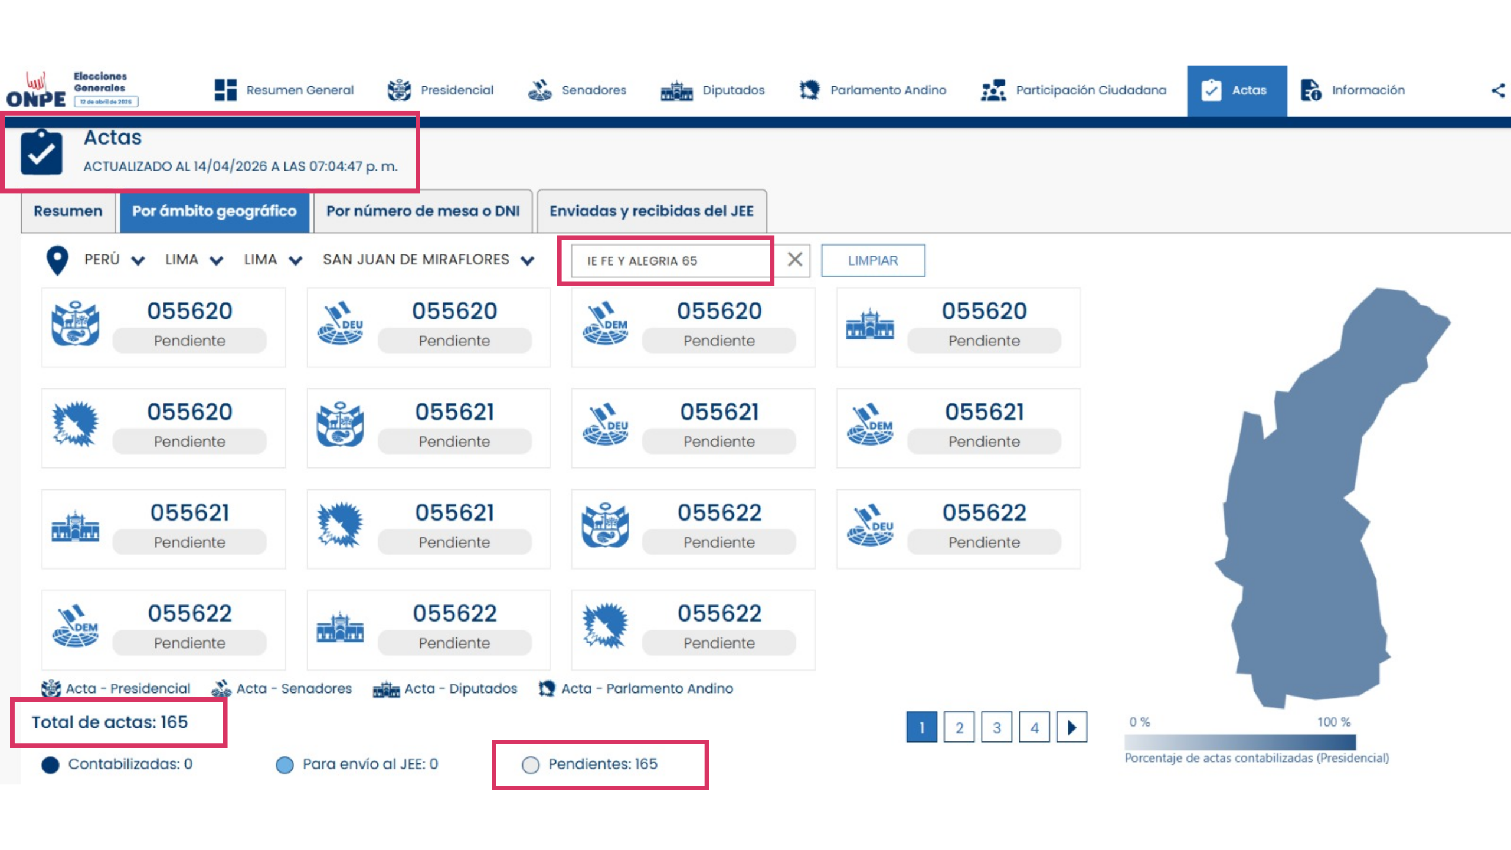The height and width of the screenshot is (850, 1511).
Task: Open the Parlamento Andino section icon
Action: (x=809, y=90)
